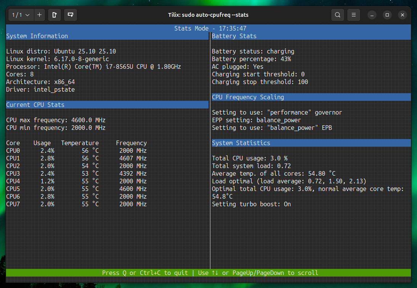Screen dimensions: 417x288
Task: Select the 'Current CPU Stats' heading
Action: [35, 105]
